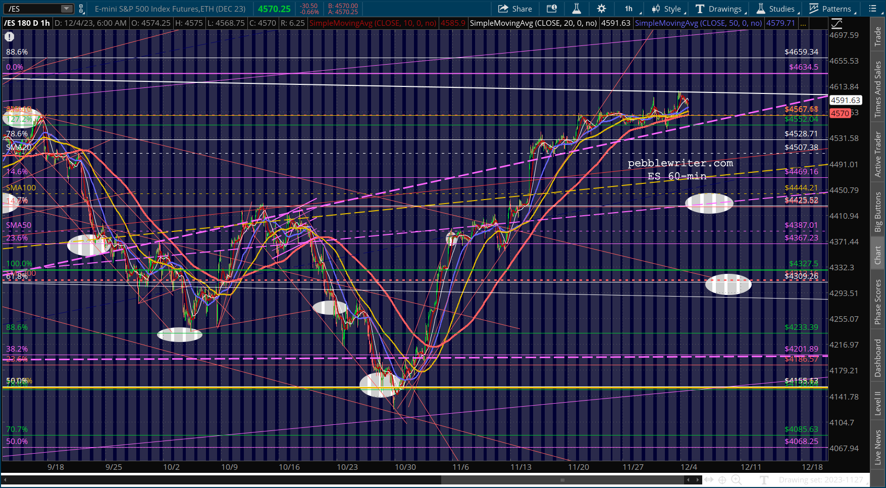Click the text drawing T icon
The height and width of the screenshot is (488, 886).
(764, 480)
